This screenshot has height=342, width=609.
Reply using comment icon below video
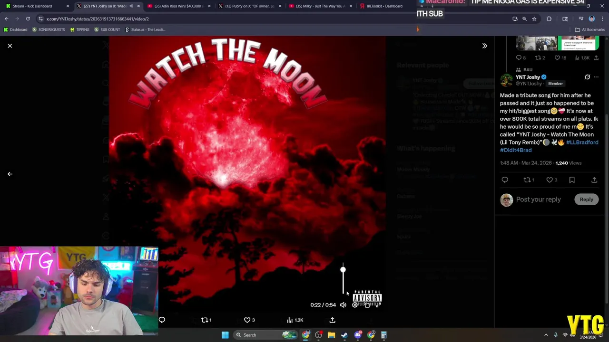pos(162,320)
